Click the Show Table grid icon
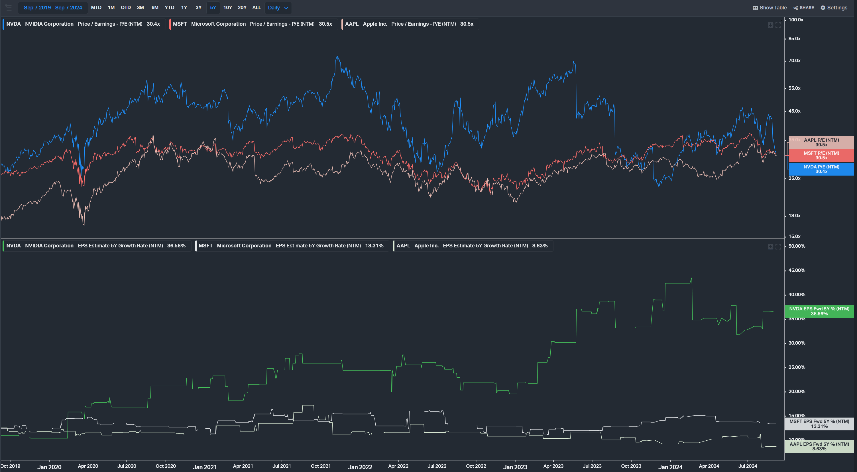 pyautogui.click(x=755, y=8)
